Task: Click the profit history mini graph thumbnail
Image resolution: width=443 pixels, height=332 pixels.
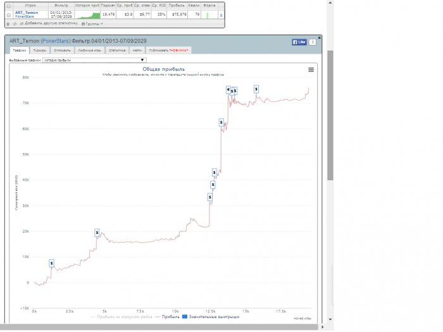Action: click(x=87, y=15)
